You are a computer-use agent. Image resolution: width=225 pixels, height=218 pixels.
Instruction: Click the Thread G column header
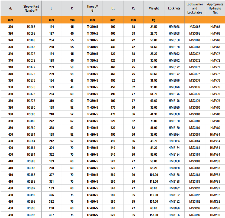(x=92, y=8)
